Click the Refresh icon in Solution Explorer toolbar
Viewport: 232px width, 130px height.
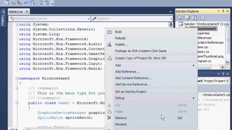click(x=194, y=18)
